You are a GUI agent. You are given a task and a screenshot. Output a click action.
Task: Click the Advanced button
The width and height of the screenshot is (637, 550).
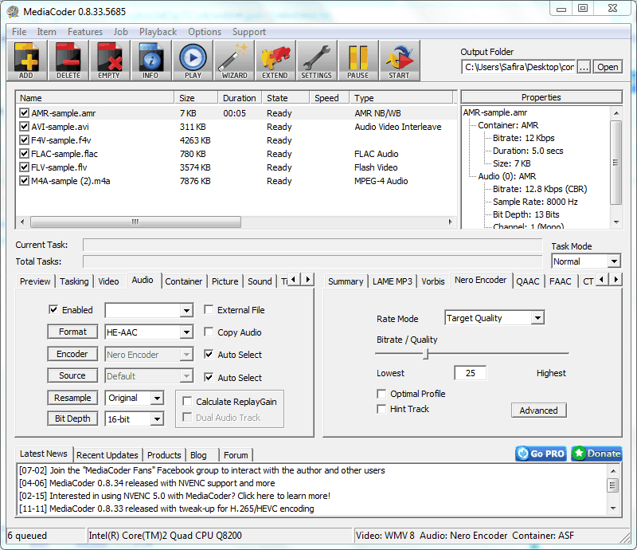click(539, 410)
